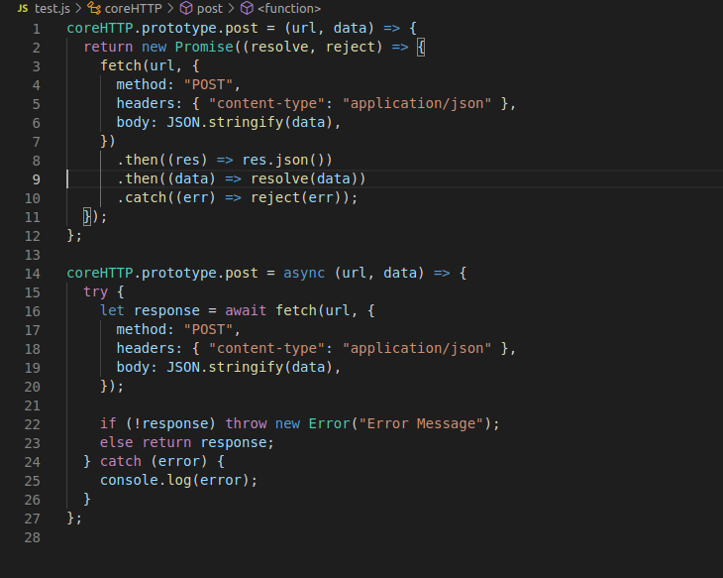Click the coreHTTP class symbol icon
This screenshot has width=723, height=578.
point(94,8)
